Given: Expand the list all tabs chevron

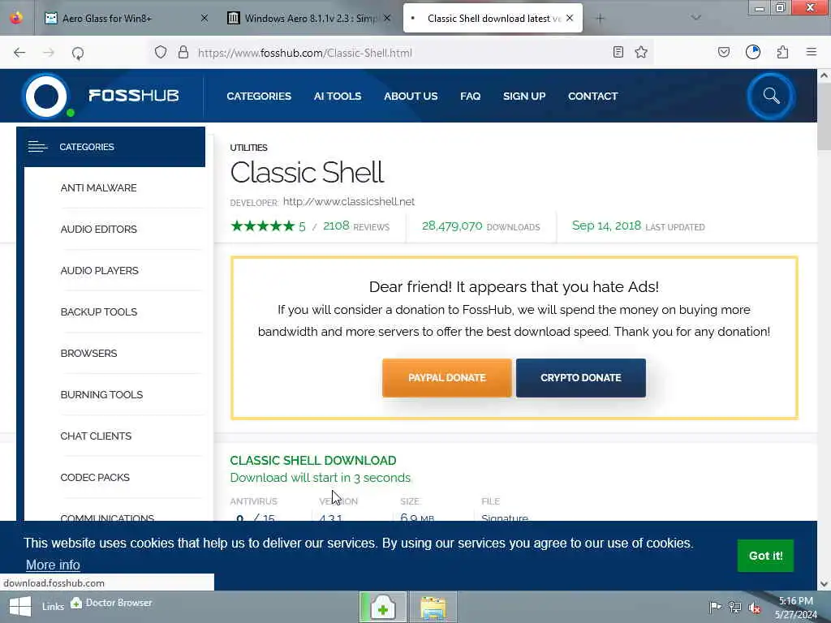Looking at the screenshot, I should tap(695, 18).
